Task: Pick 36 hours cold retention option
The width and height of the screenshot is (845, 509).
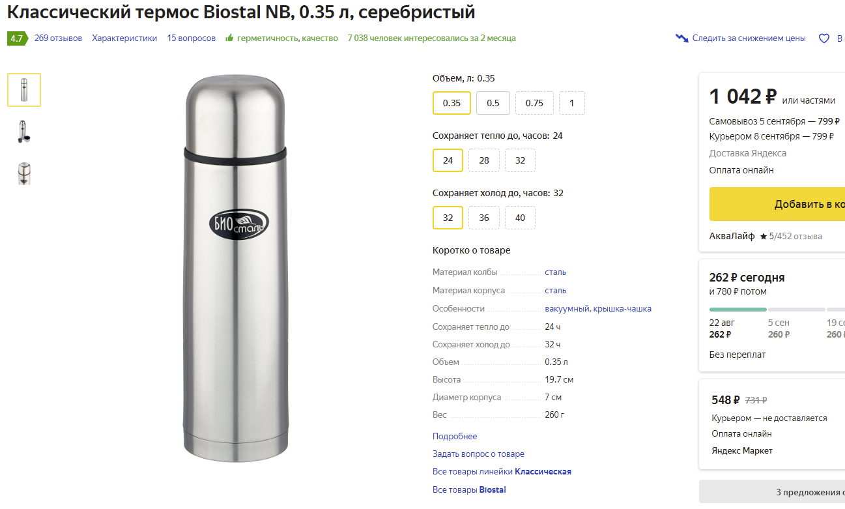Action: (484, 218)
